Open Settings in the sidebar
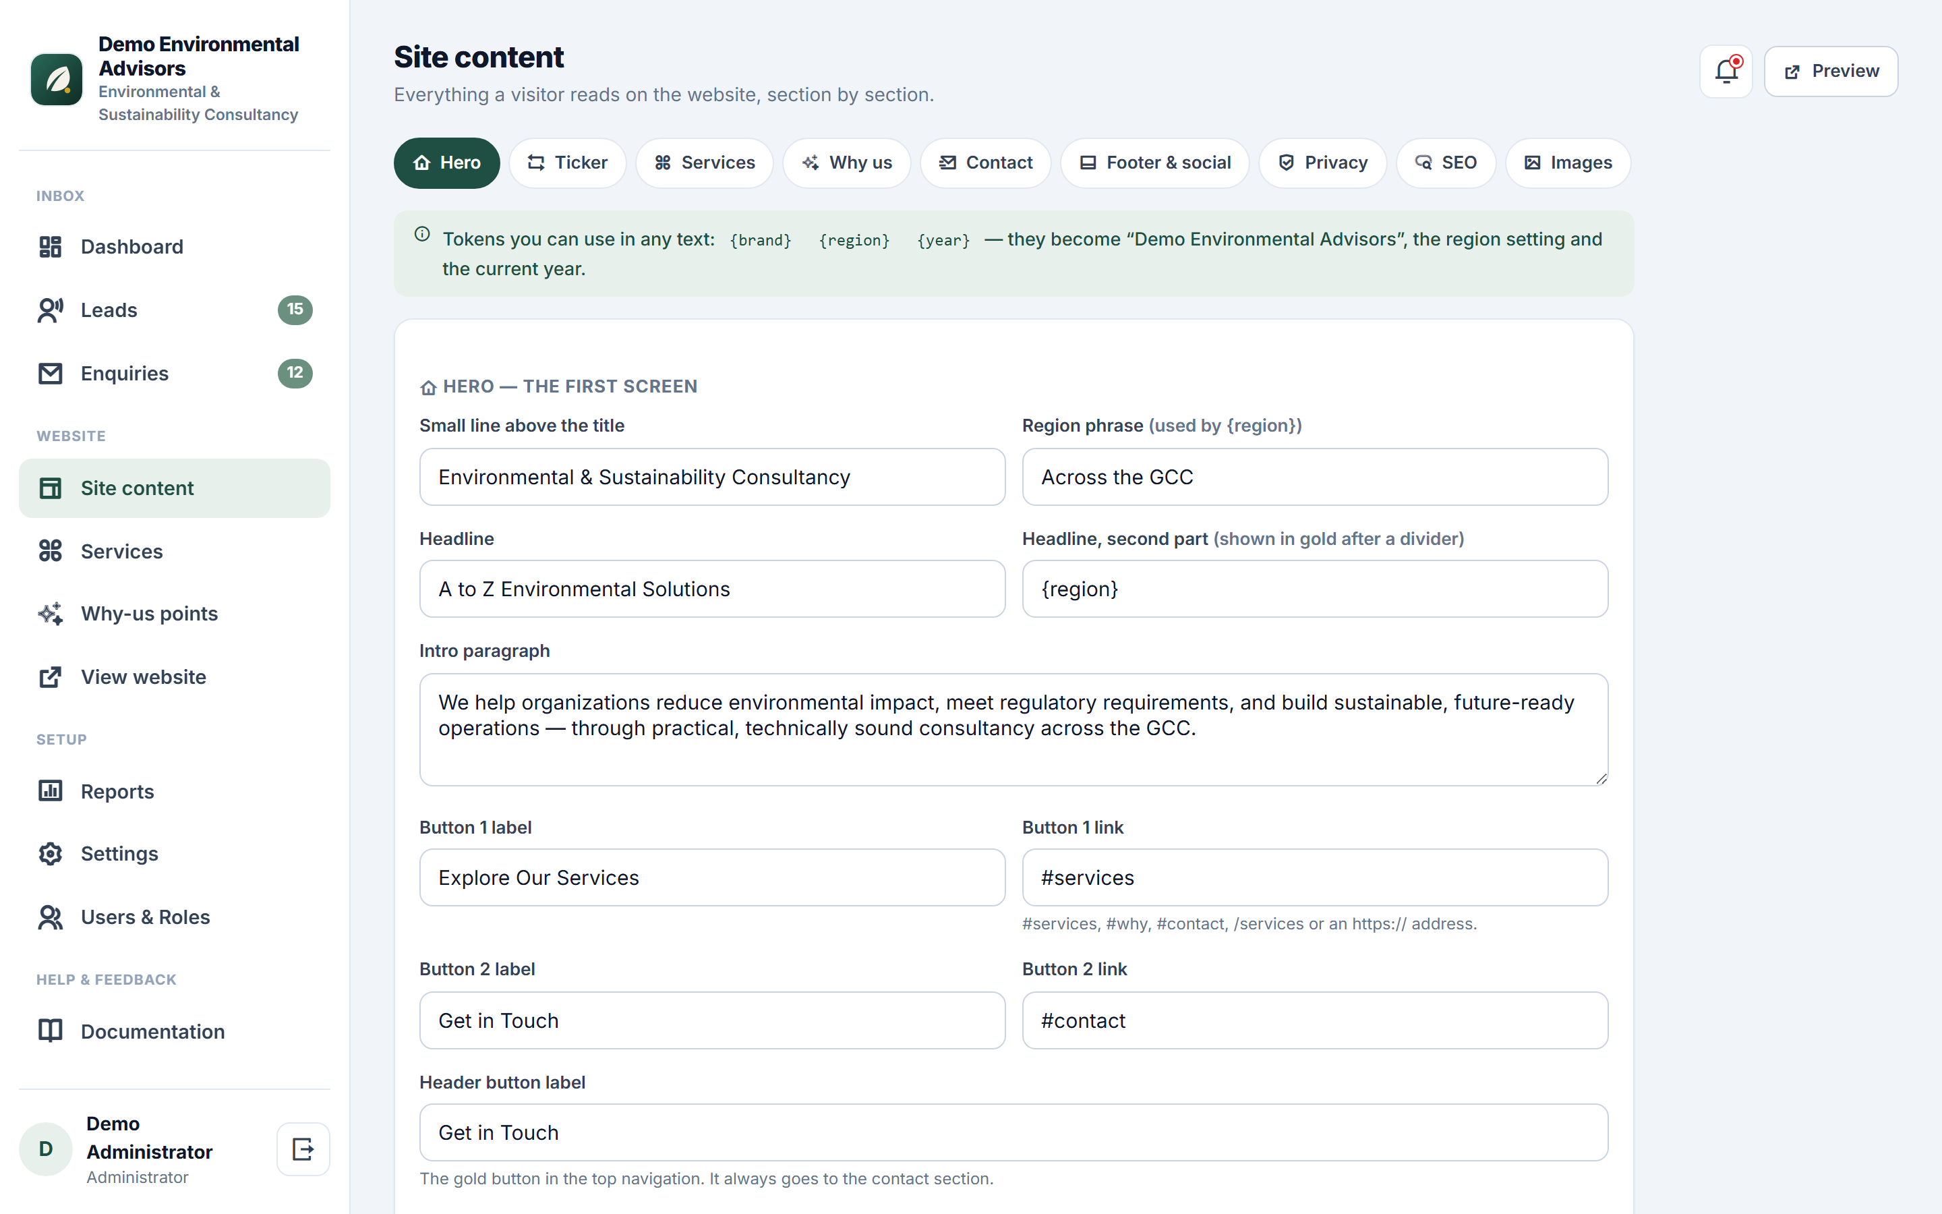 pyautogui.click(x=174, y=853)
